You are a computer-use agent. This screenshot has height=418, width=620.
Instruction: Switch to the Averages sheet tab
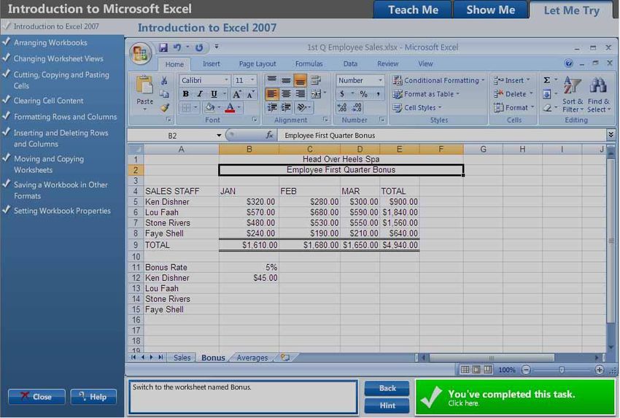pyautogui.click(x=252, y=357)
